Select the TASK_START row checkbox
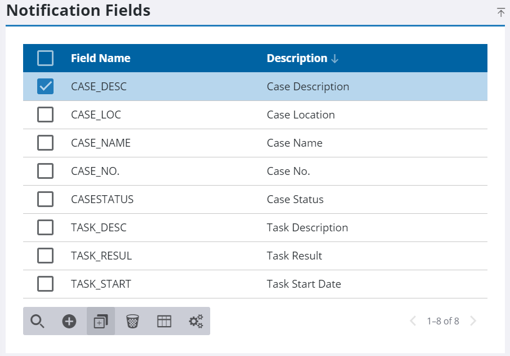 (x=45, y=284)
